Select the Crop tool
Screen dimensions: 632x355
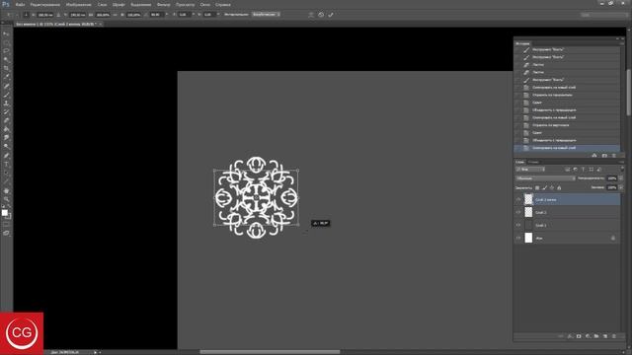(6, 68)
